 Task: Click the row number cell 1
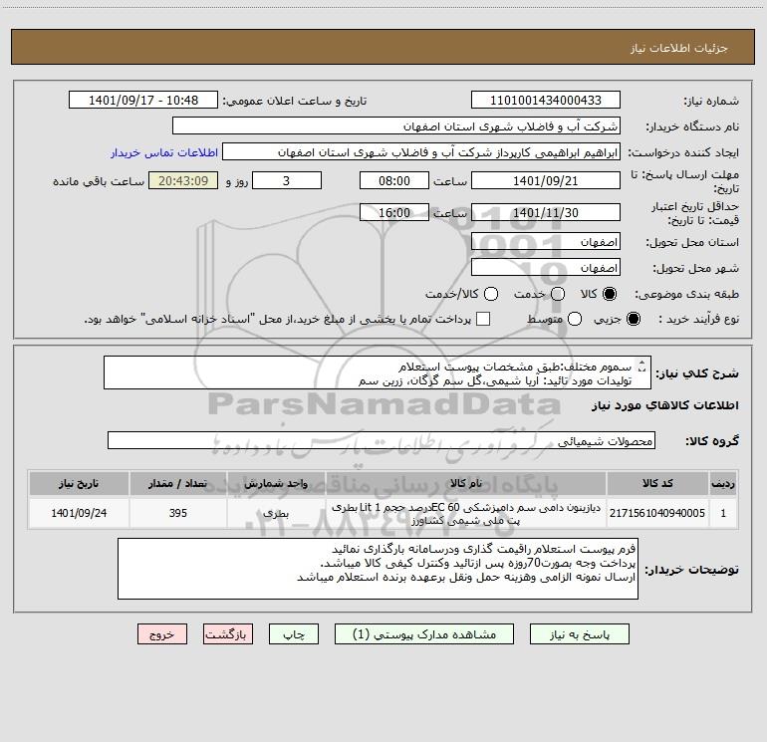click(x=723, y=513)
